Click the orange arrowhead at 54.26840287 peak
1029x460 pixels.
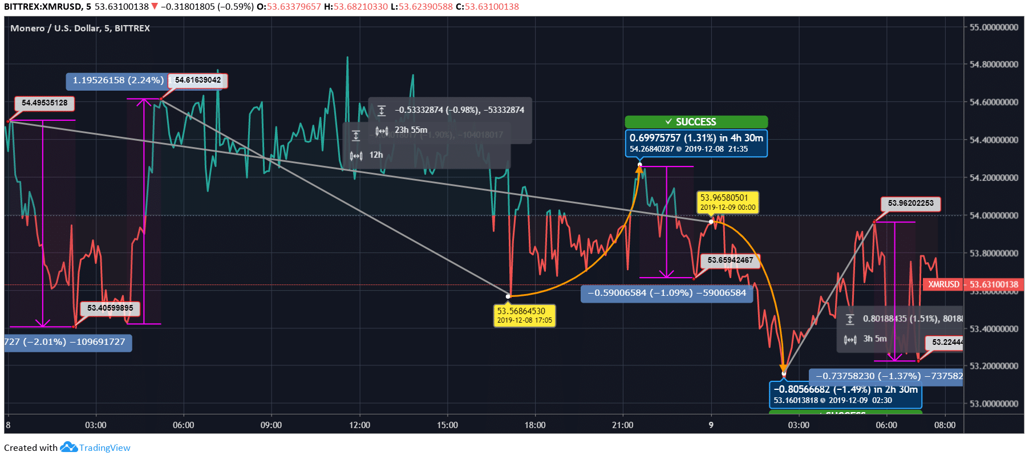(639, 169)
